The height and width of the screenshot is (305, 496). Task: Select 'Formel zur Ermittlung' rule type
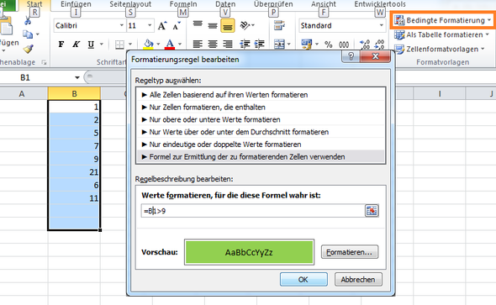pyautogui.click(x=261, y=157)
